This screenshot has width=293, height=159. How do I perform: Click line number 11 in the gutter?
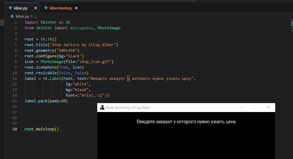tap(15, 79)
